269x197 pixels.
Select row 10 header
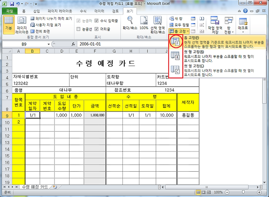[7, 123]
